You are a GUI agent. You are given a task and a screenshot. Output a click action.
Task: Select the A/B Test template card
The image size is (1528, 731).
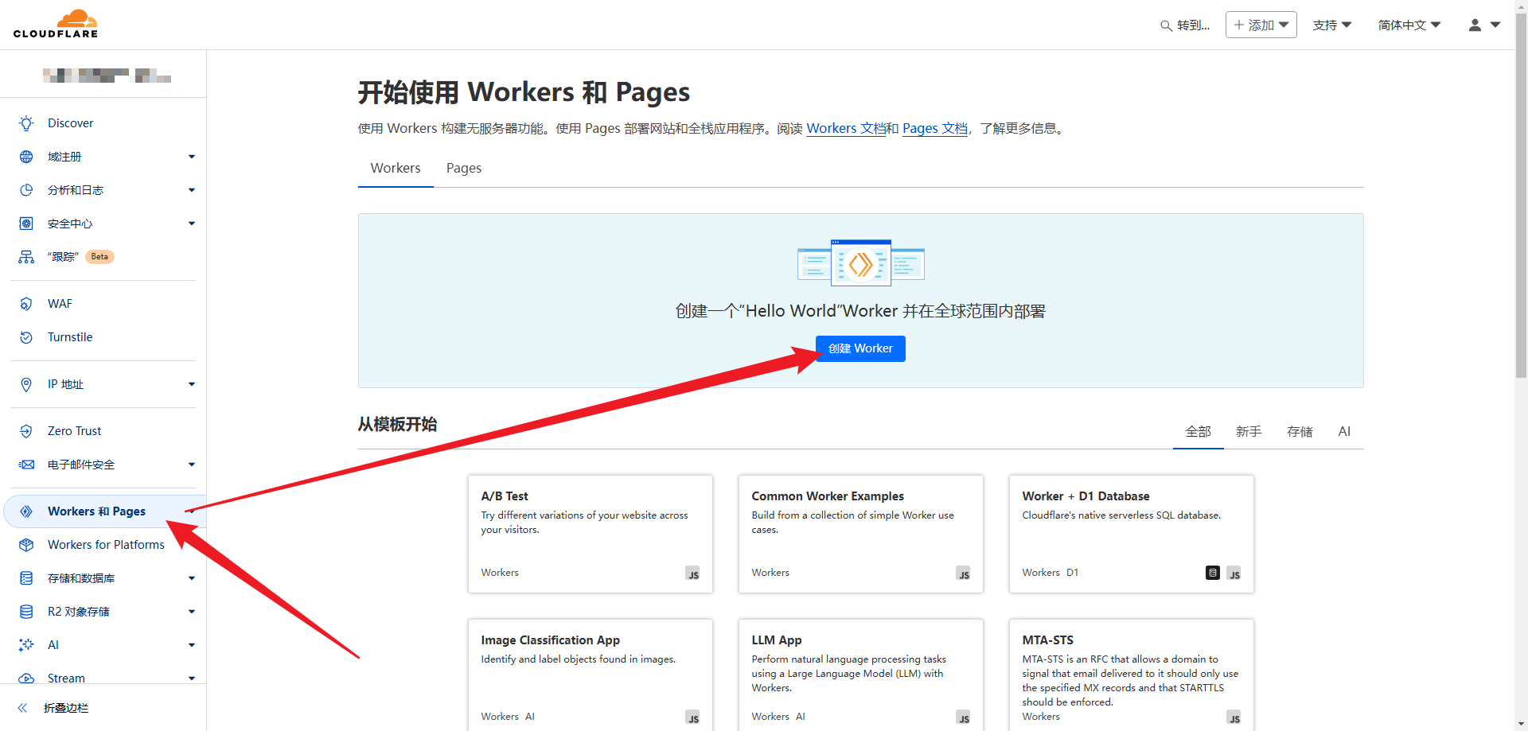click(x=591, y=535)
